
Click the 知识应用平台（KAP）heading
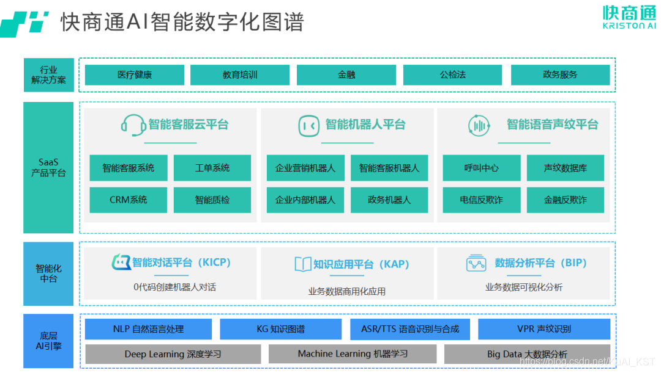tap(362, 264)
